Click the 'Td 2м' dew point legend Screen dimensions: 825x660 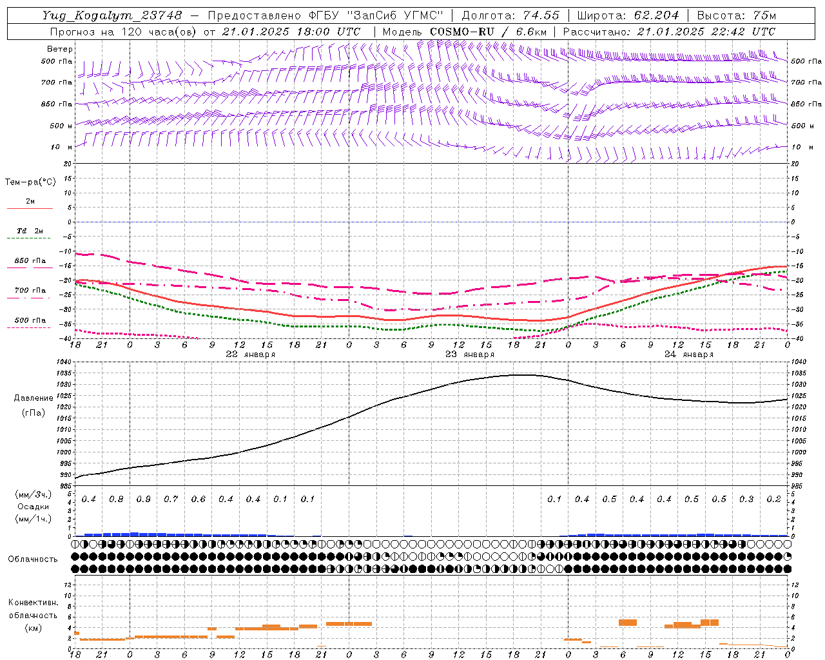[x=30, y=231]
